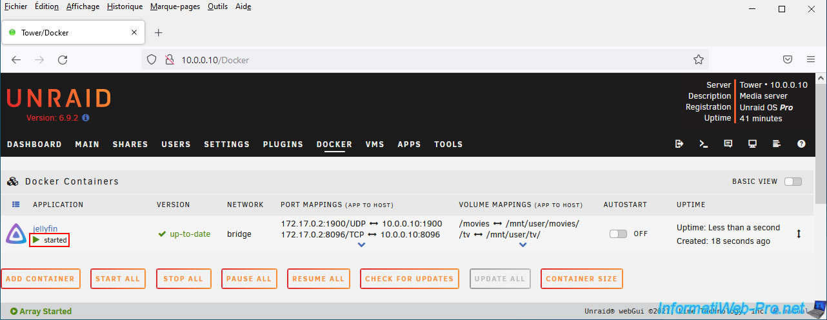The height and width of the screenshot is (320, 827).
Task: Click the version info icon beside 6.9.2
Action: pyautogui.click(x=86, y=118)
